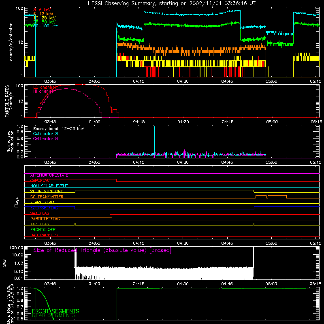Click the 04:00 tick under the particle rates plot
324x324 pixels.
click(x=94, y=122)
